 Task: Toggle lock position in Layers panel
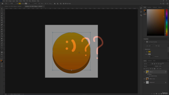coord(151,69)
